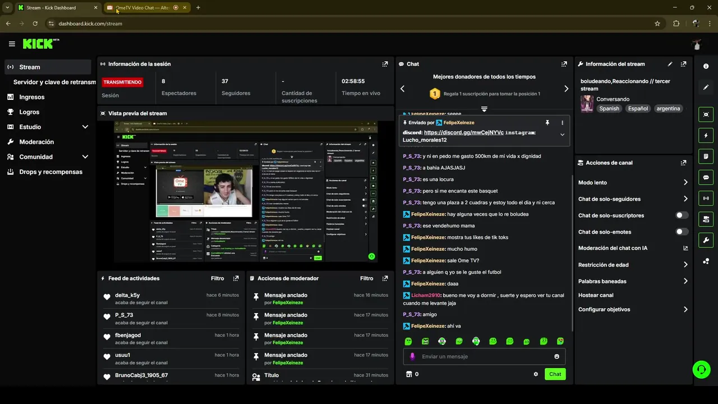Open Palabras baneadas options
718x404 pixels.
pos(633,281)
